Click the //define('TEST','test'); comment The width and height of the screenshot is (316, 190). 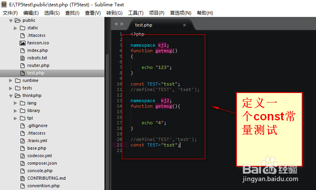point(163,139)
